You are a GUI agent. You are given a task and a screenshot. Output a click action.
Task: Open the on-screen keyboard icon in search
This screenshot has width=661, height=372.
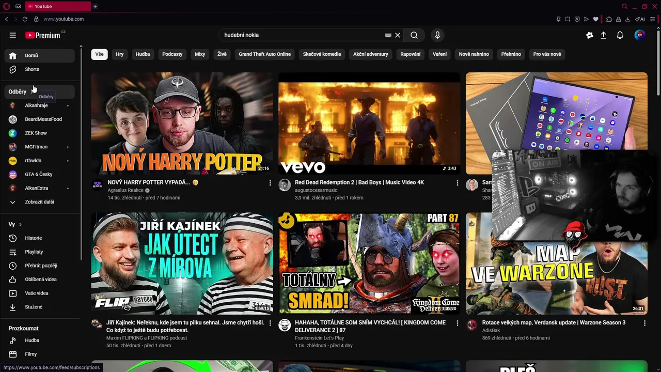coord(388,35)
